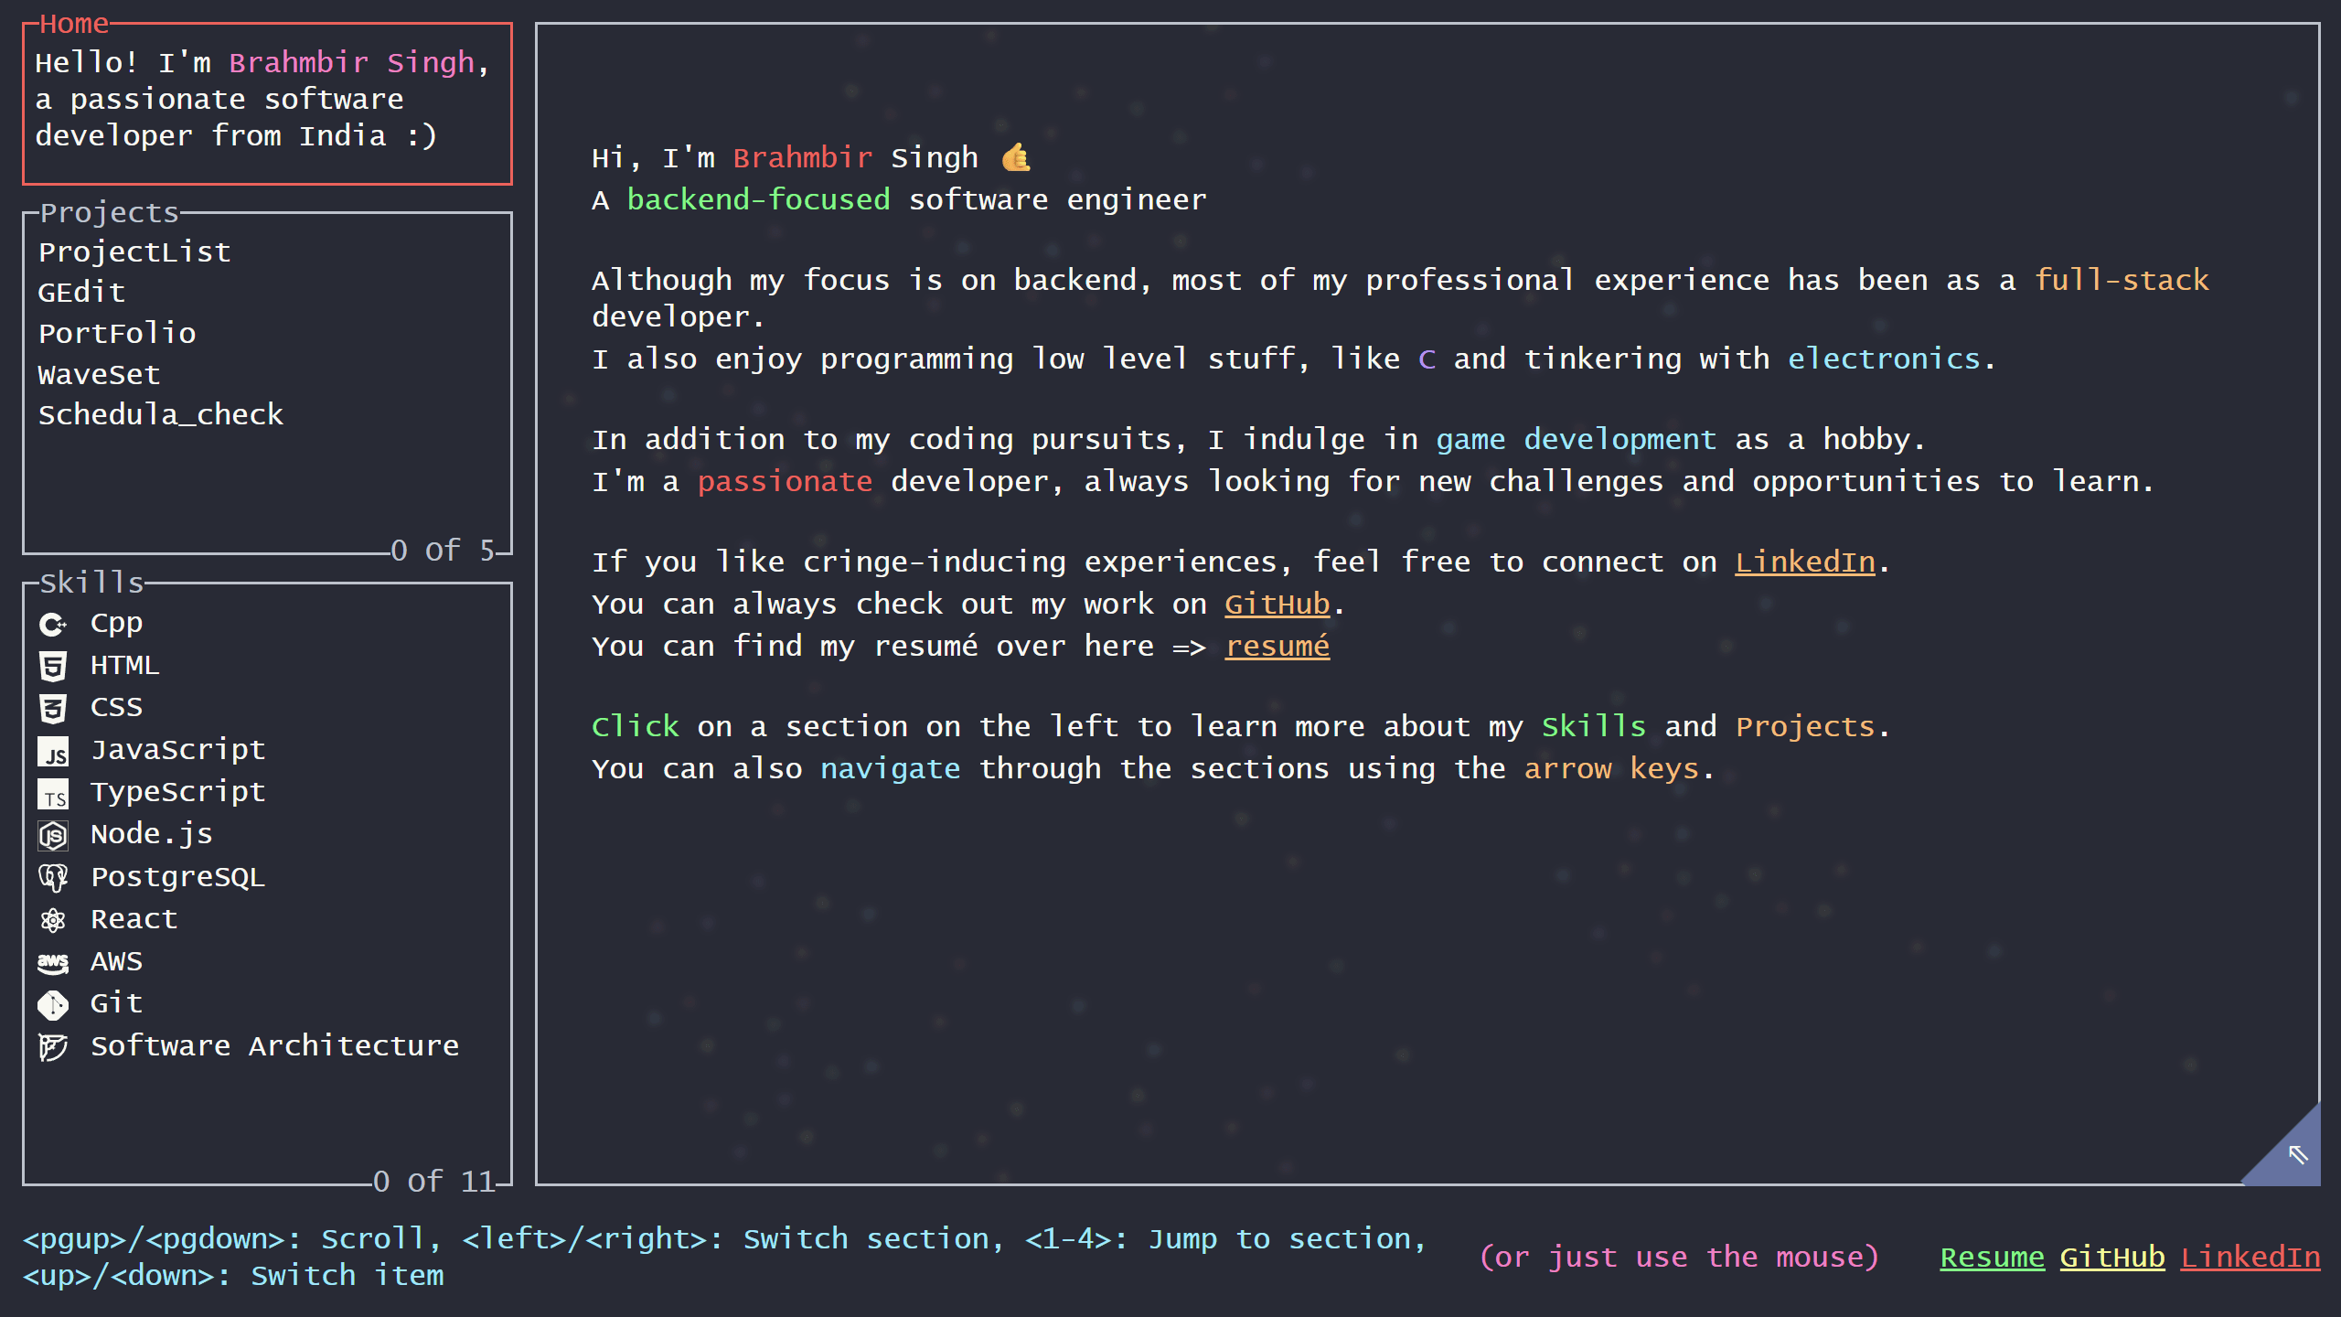Click the JavaScript JS icon
Screen dimensions: 2341x1317
click(x=53, y=752)
